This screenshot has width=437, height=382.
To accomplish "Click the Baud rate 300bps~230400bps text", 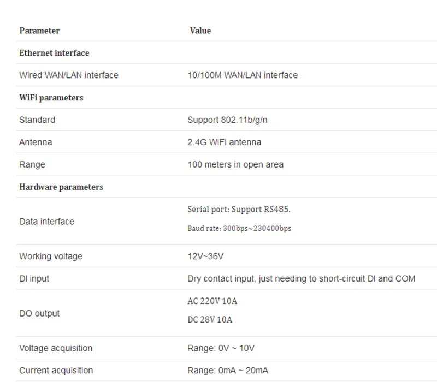I will (239, 228).
